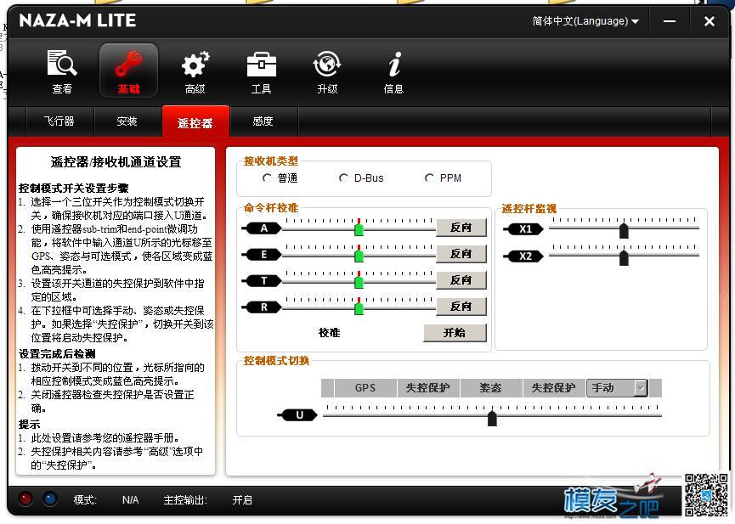Image resolution: width=735 pixels, height=524 pixels.
Task: Open the 信息 (Info) icon
Action: pos(393,71)
